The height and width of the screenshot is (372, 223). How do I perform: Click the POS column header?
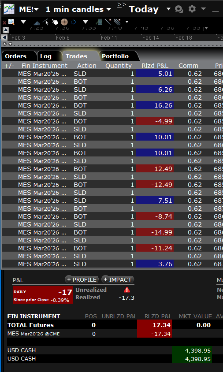click(91, 316)
